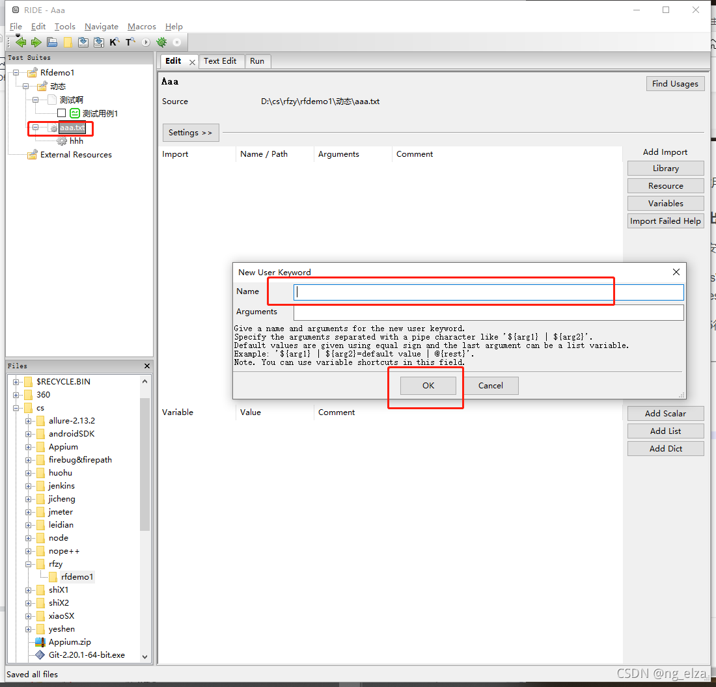Expand Settings >> section
The width and height of the screenshot is (716, 687).
tap(191, 133)
